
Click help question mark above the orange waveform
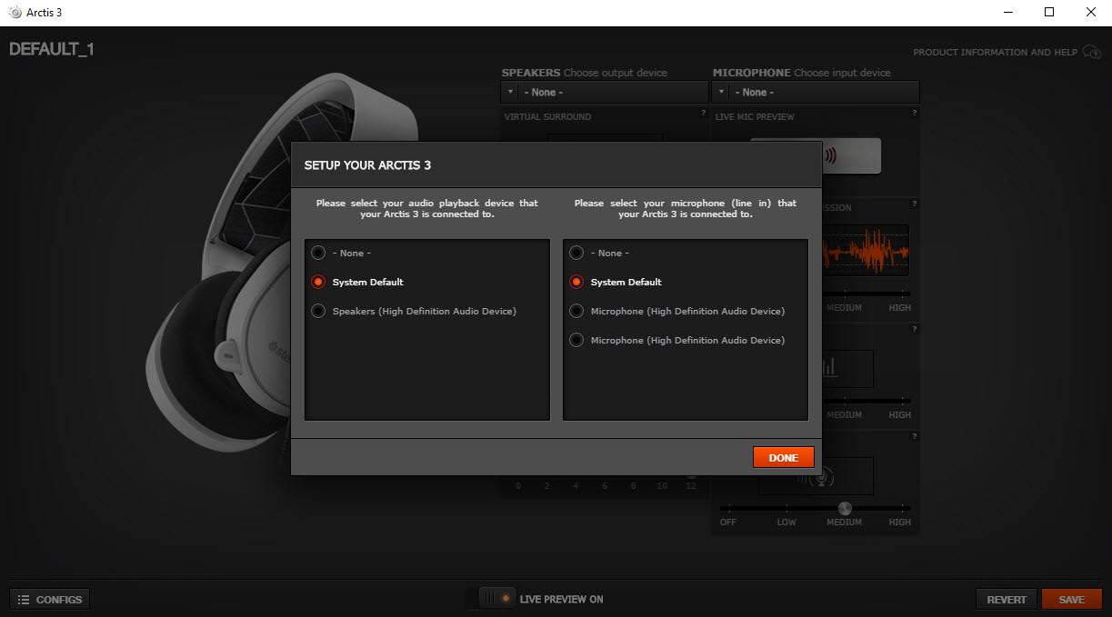pyautogui.click(x=914, y=204)
